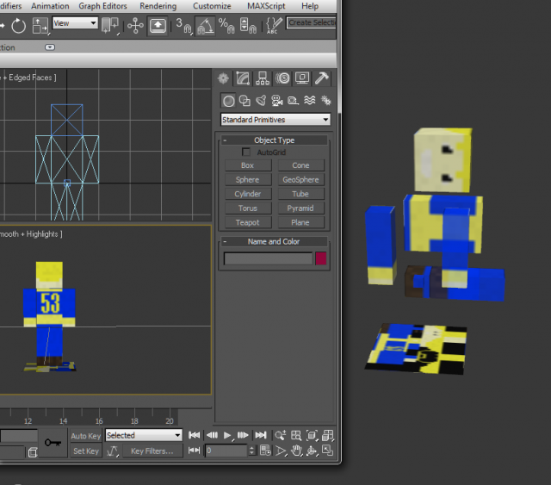Click the Teapot primitive button

pos(247,222)
